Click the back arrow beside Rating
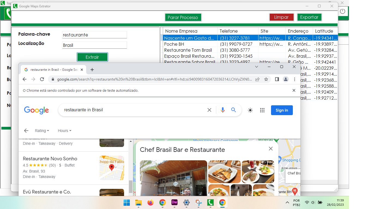The image size is (373, 209). (x=26, y=131)
